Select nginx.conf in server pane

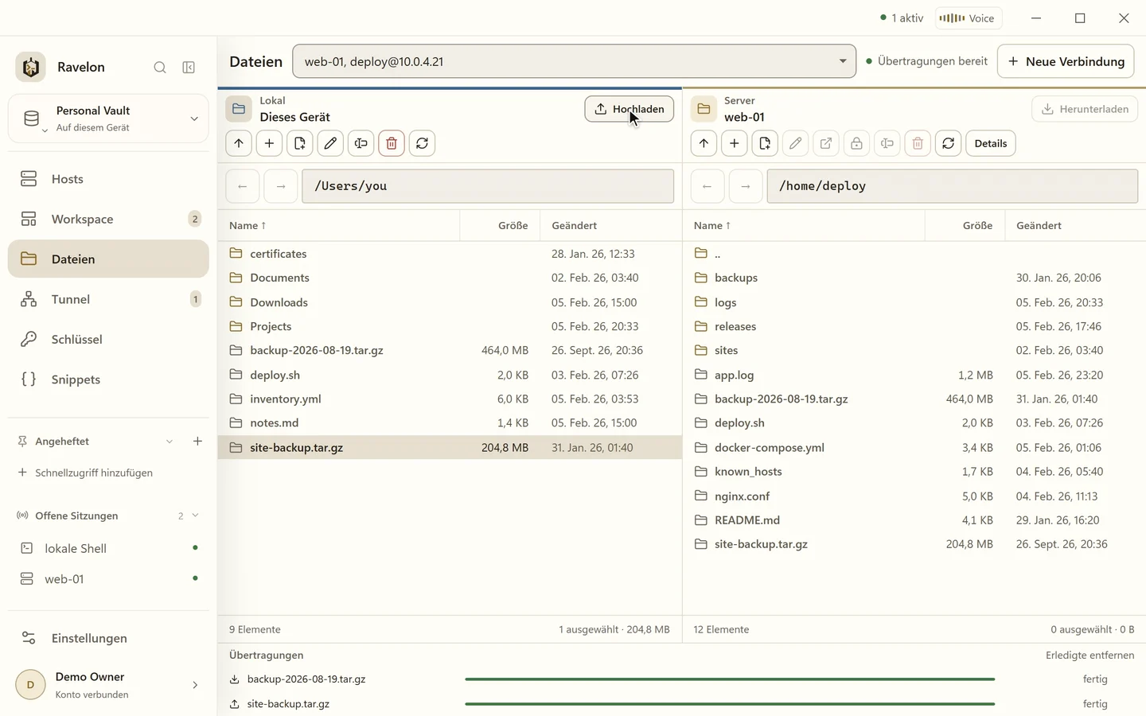pos(914,496)
